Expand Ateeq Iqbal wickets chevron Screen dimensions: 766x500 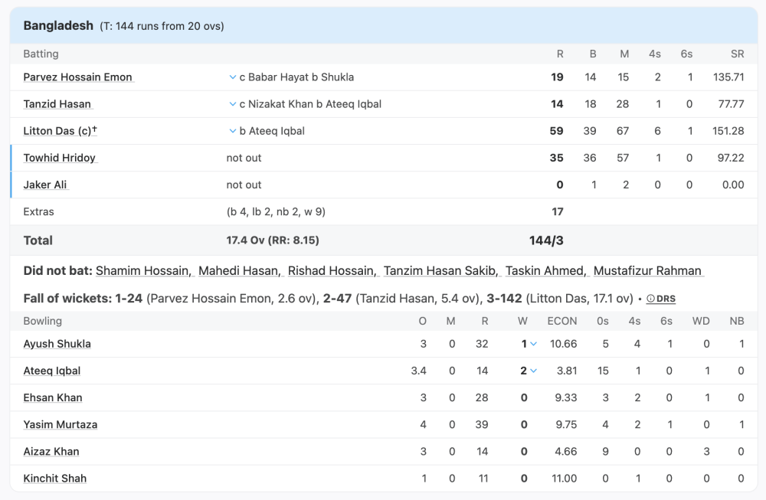(534, 371)
